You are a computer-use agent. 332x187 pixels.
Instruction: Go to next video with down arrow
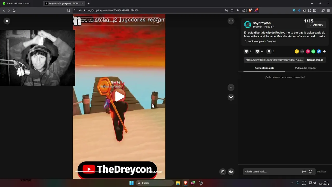[x=231, y=97]
